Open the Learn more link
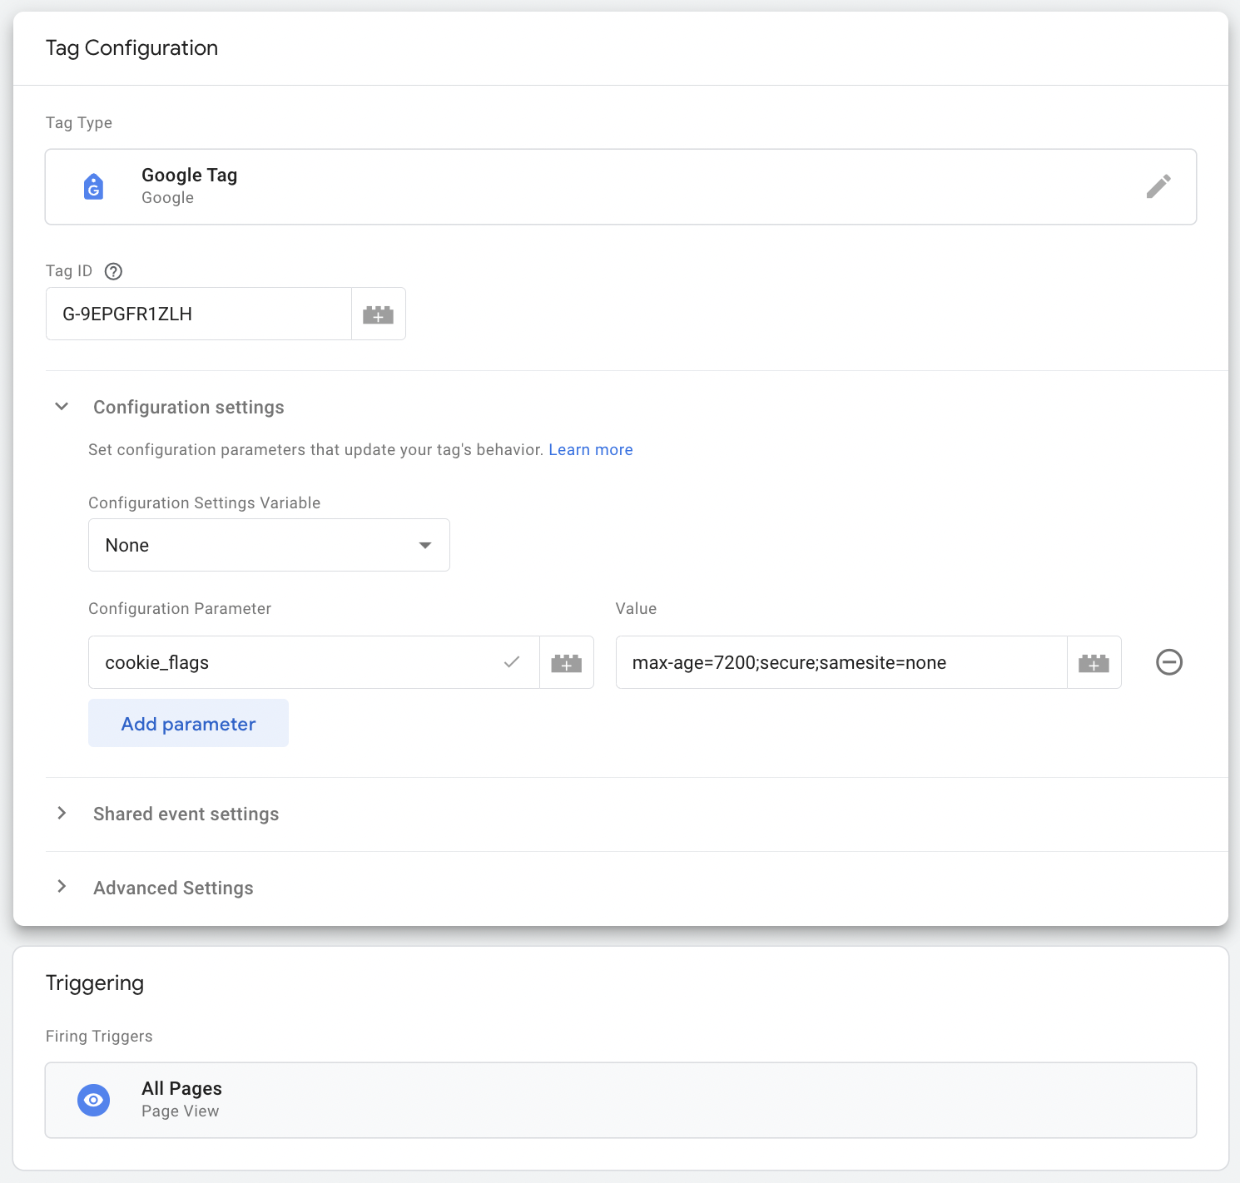1240x1183 pixels. 590,450
